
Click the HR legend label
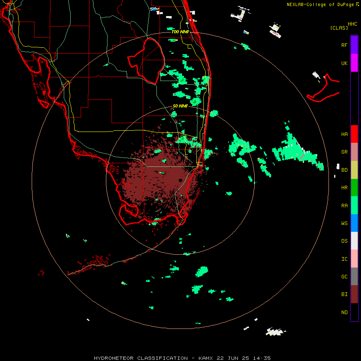click(x=345, y=188)
